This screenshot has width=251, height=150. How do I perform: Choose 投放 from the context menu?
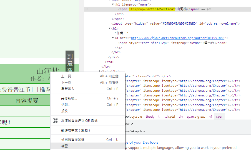tap(88, 111)
